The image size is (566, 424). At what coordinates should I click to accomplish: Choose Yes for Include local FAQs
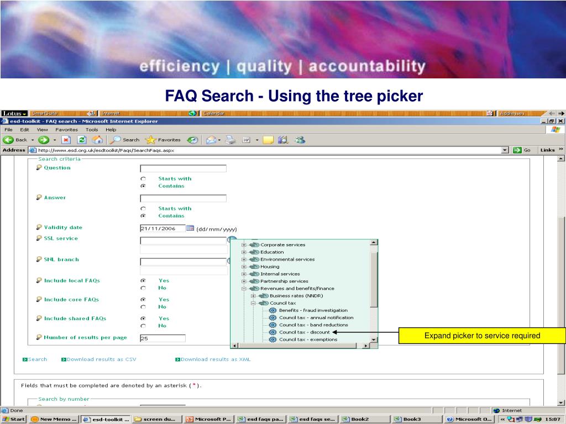coord(143,280)
